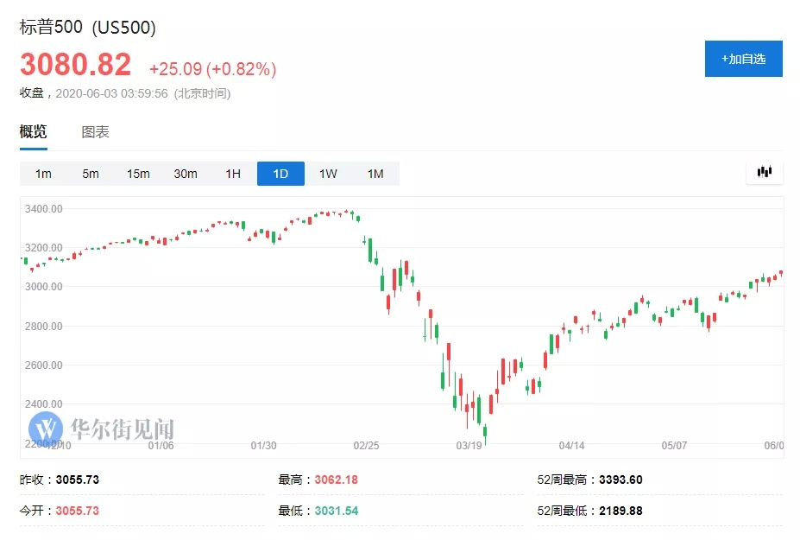Click the 03/19 date label on chart axis
The width and height of the screenshot is (800, 540).
click(x=469, y=446)
